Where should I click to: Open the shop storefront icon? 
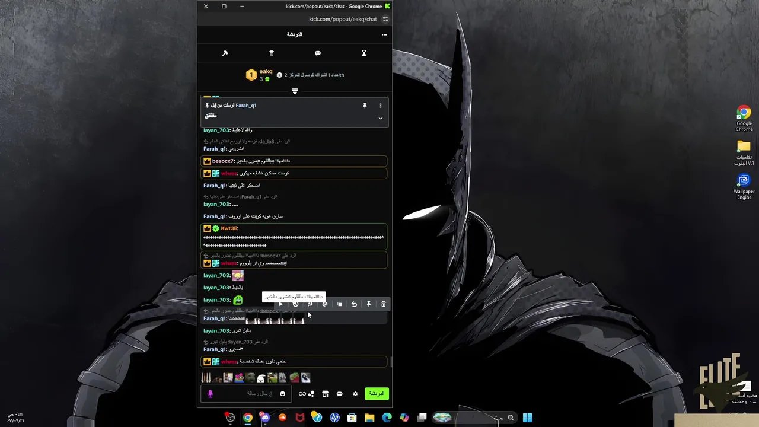pos(325,394)
